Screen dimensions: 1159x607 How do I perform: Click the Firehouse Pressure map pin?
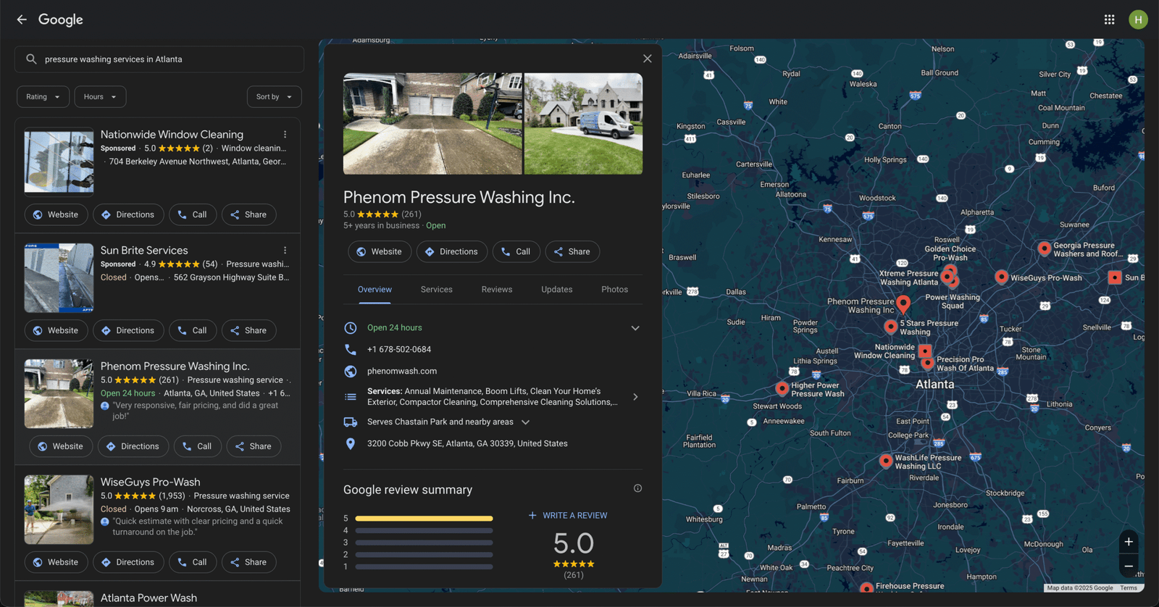coord(866,587)
